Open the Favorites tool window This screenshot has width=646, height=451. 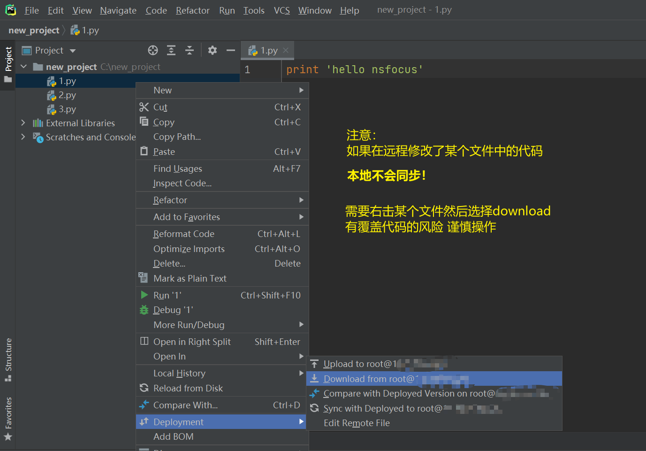pyautogui.click(x=8, y=418)
